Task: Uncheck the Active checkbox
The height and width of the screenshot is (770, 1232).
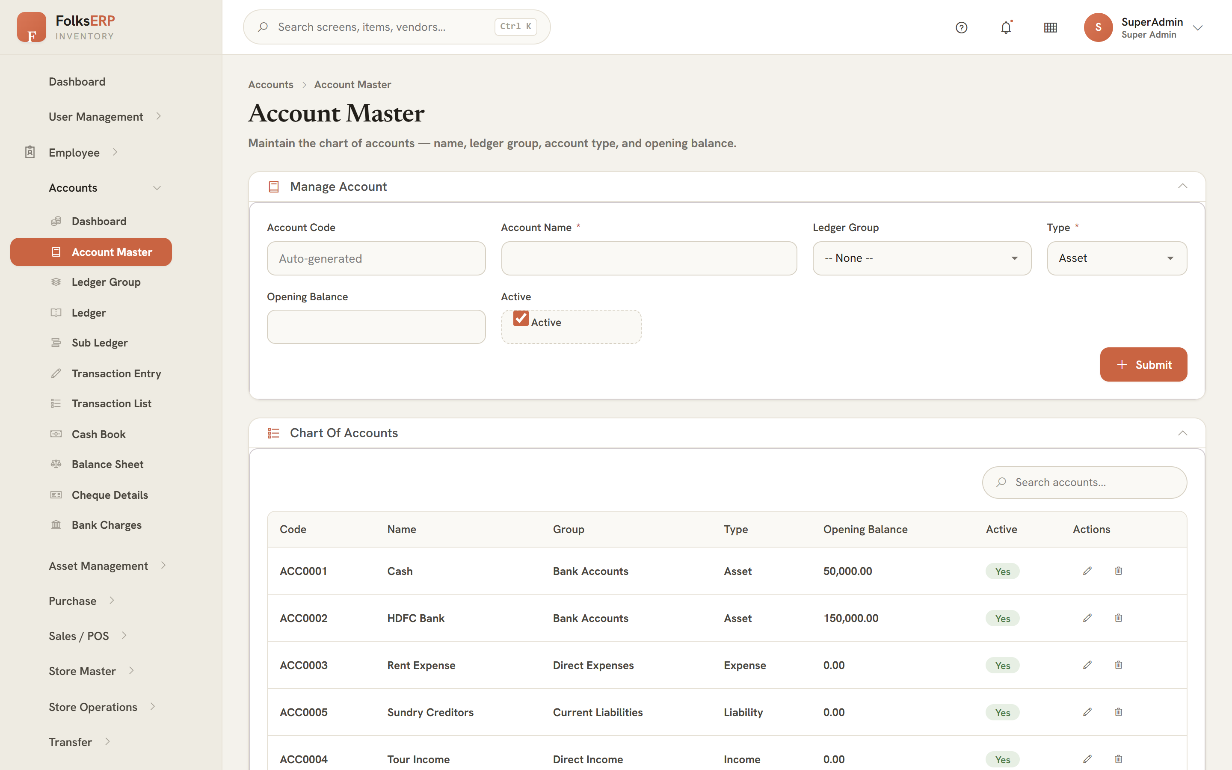Action: click(520, 318)
